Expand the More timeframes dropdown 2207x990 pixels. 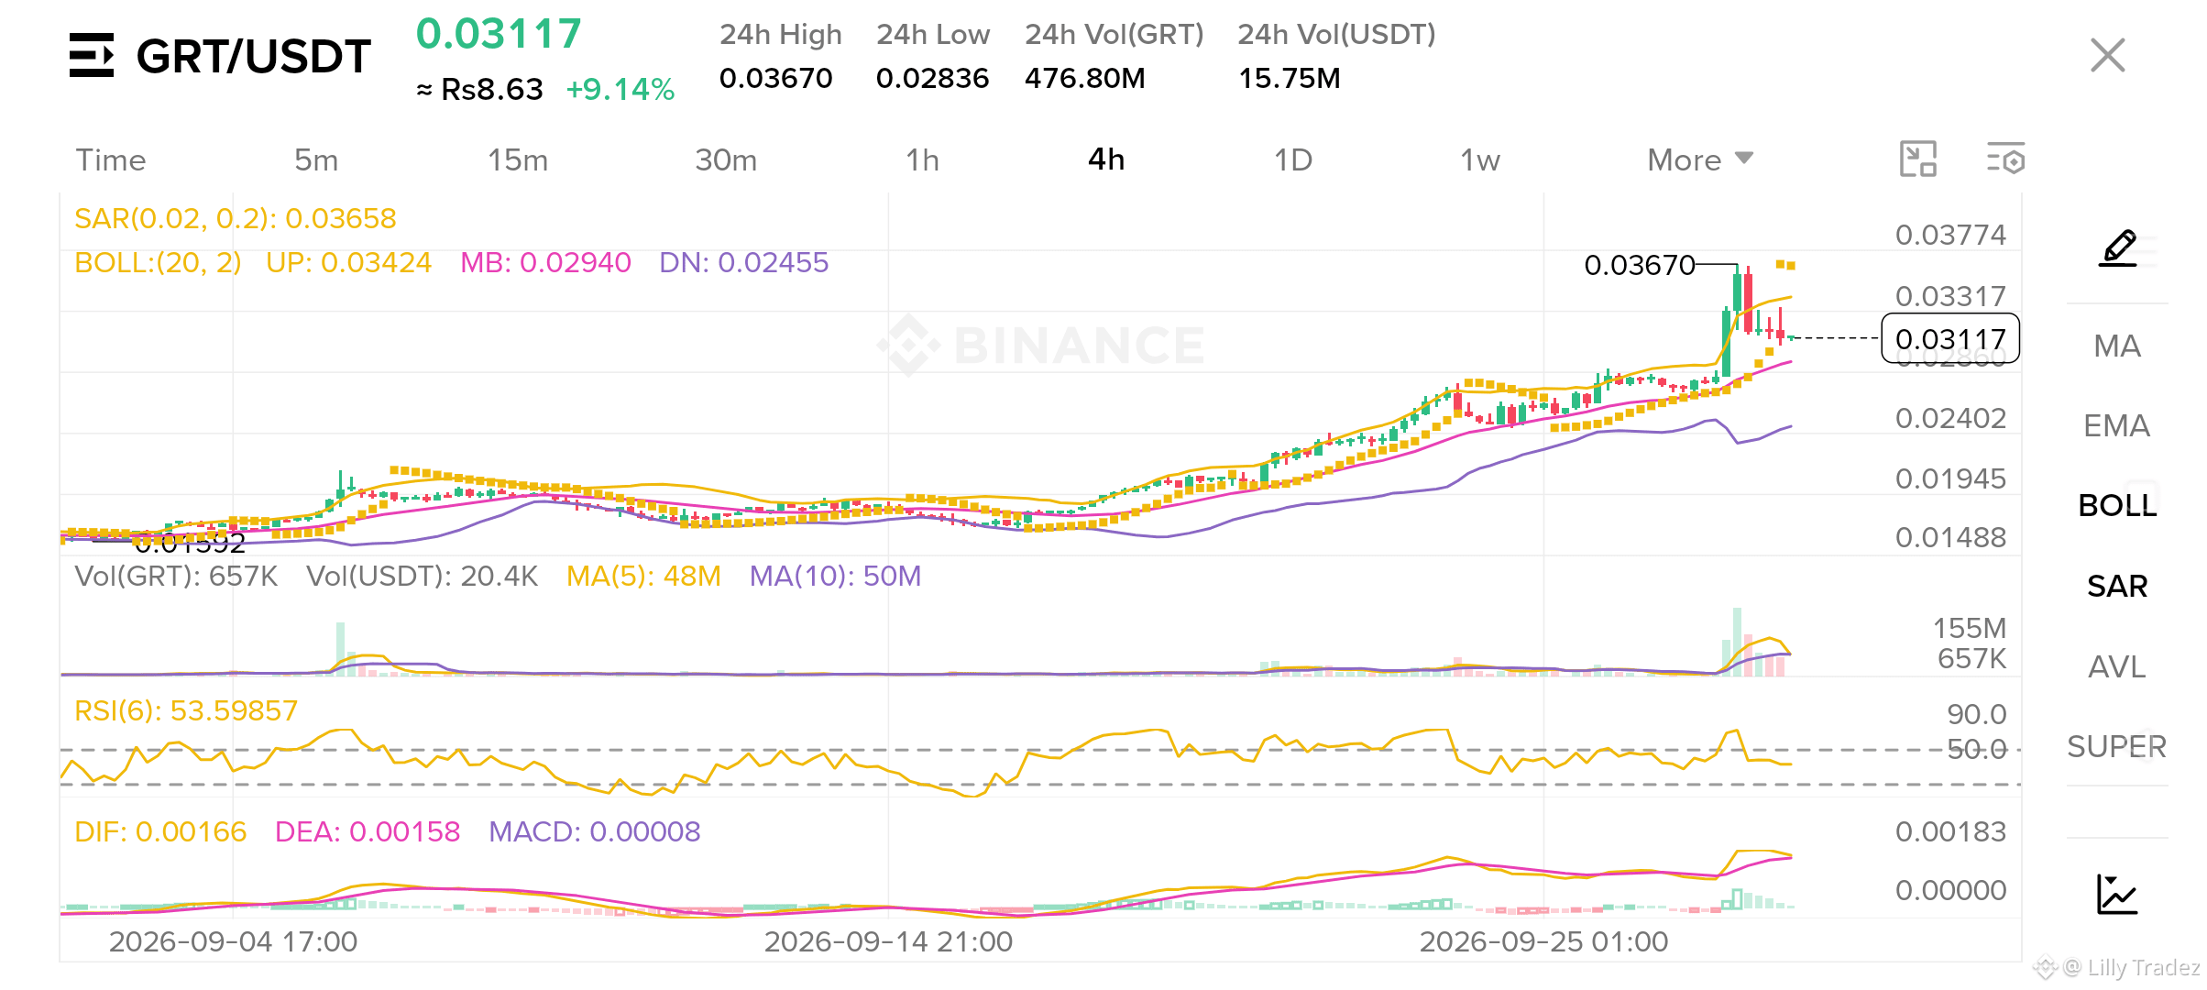(1700, 159)
